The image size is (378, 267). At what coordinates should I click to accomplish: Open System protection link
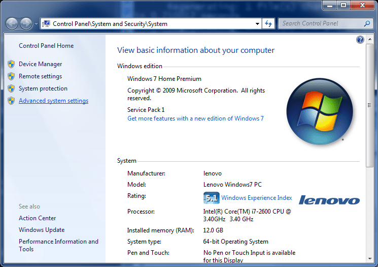click(x=43, y=88)
